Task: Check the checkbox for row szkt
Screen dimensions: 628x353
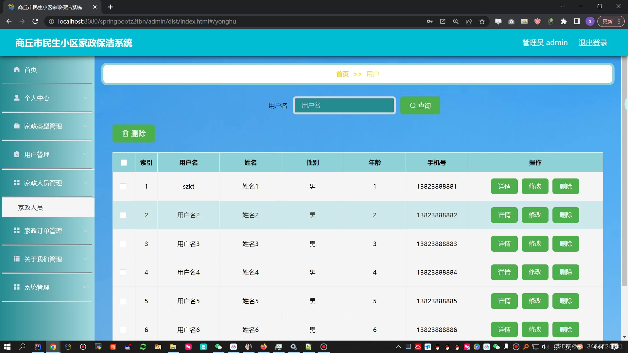Action: point(123,186)
